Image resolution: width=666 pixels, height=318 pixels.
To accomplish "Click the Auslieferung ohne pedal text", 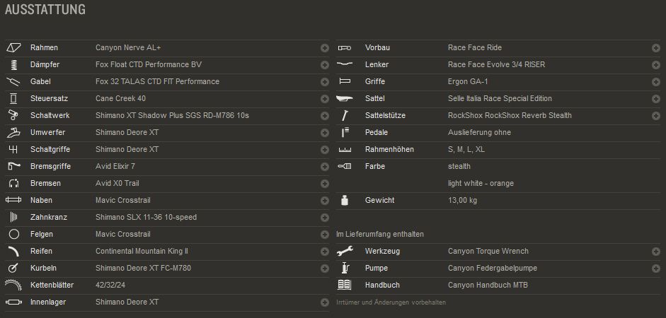I will (x=480, y=132).
